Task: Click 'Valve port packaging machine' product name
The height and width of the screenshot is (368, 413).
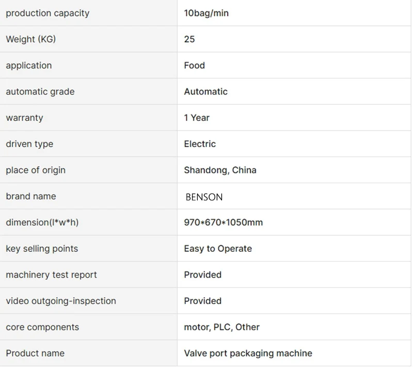Action: pos(248,353)
